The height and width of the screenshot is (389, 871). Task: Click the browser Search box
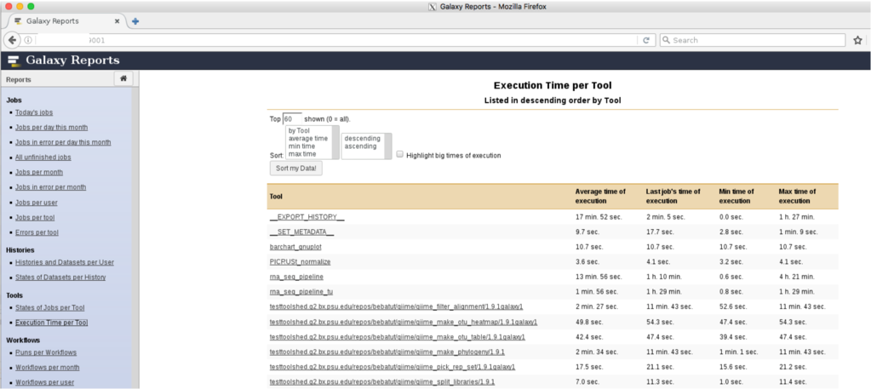click(752, 40)
